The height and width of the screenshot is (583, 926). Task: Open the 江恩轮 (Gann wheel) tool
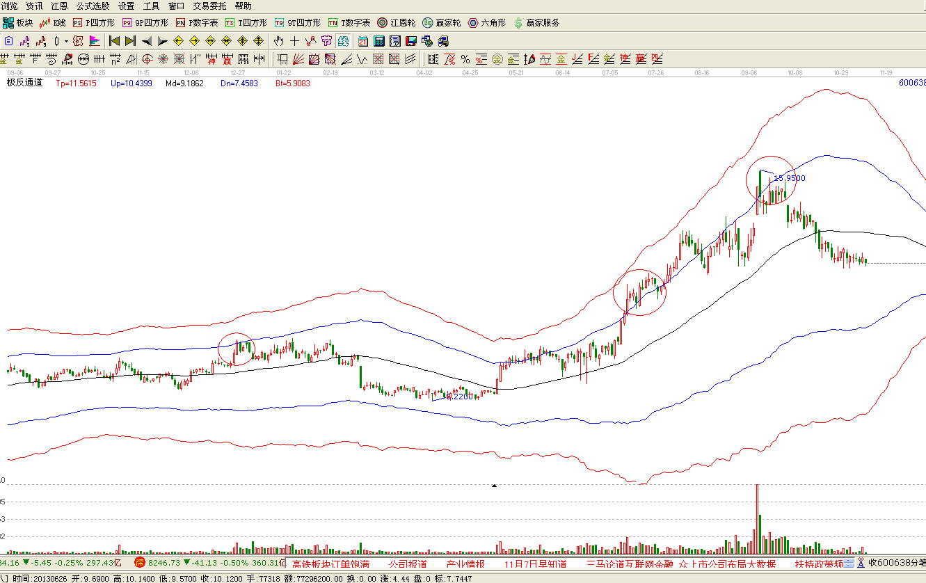tap(396, 23)
